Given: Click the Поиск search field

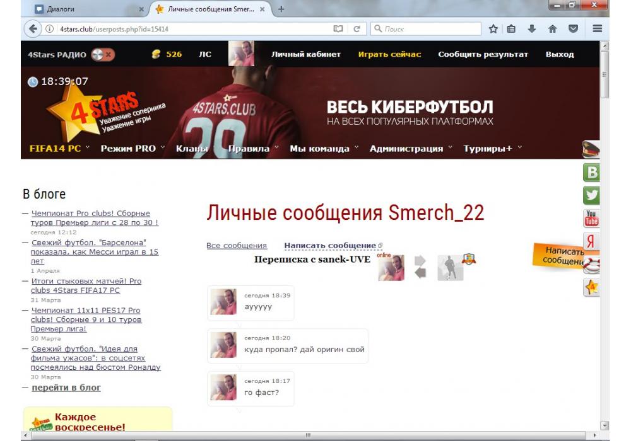Looking at the screenshot, I should pyautogui.click(x=426, y=29).
